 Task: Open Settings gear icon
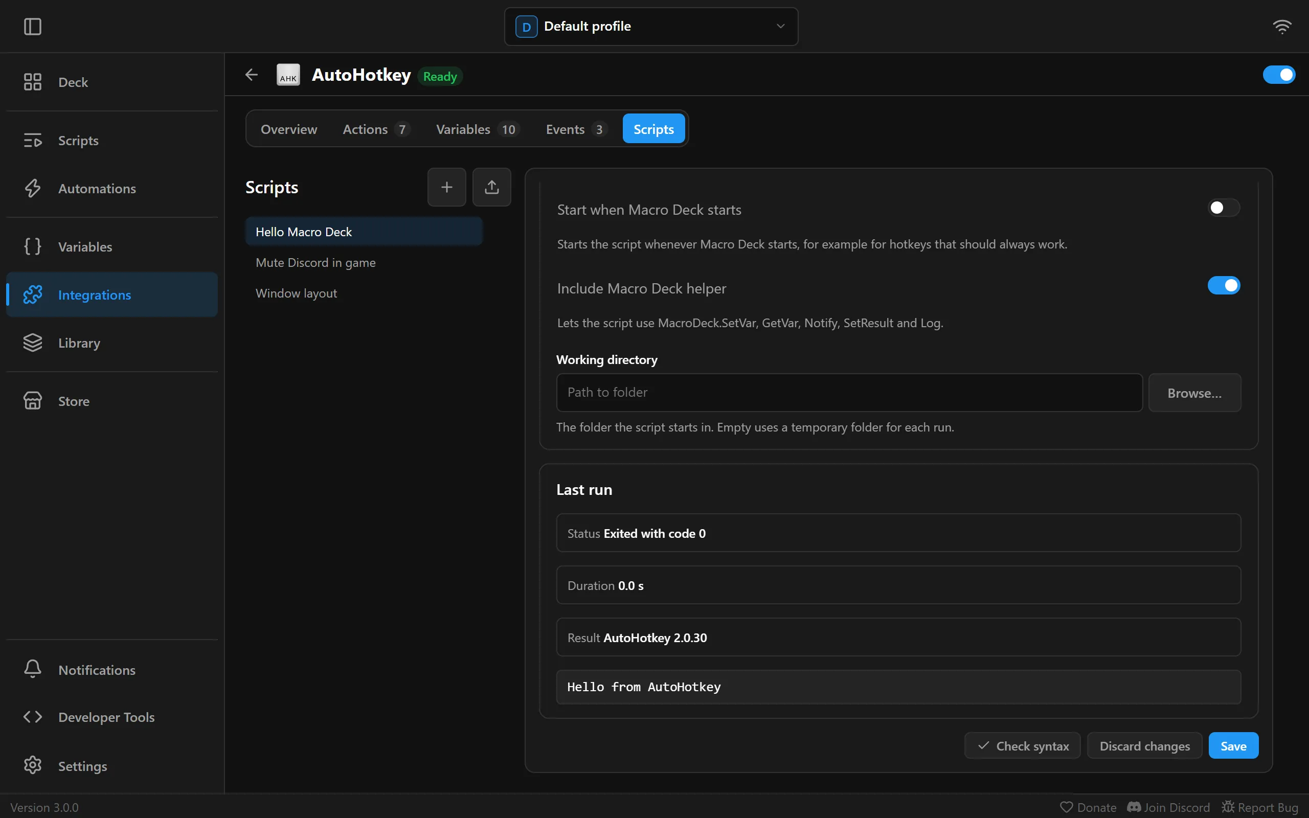pos(32,765)
